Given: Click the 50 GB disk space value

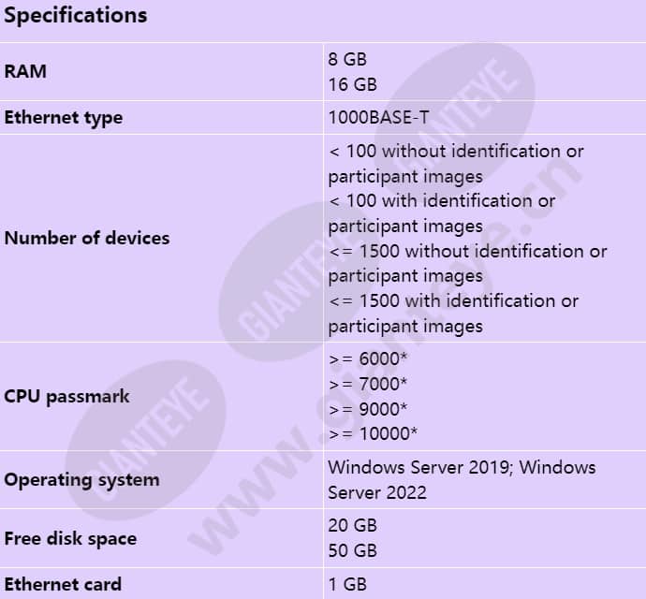Looking at the screenshot, I should [352, 551].
